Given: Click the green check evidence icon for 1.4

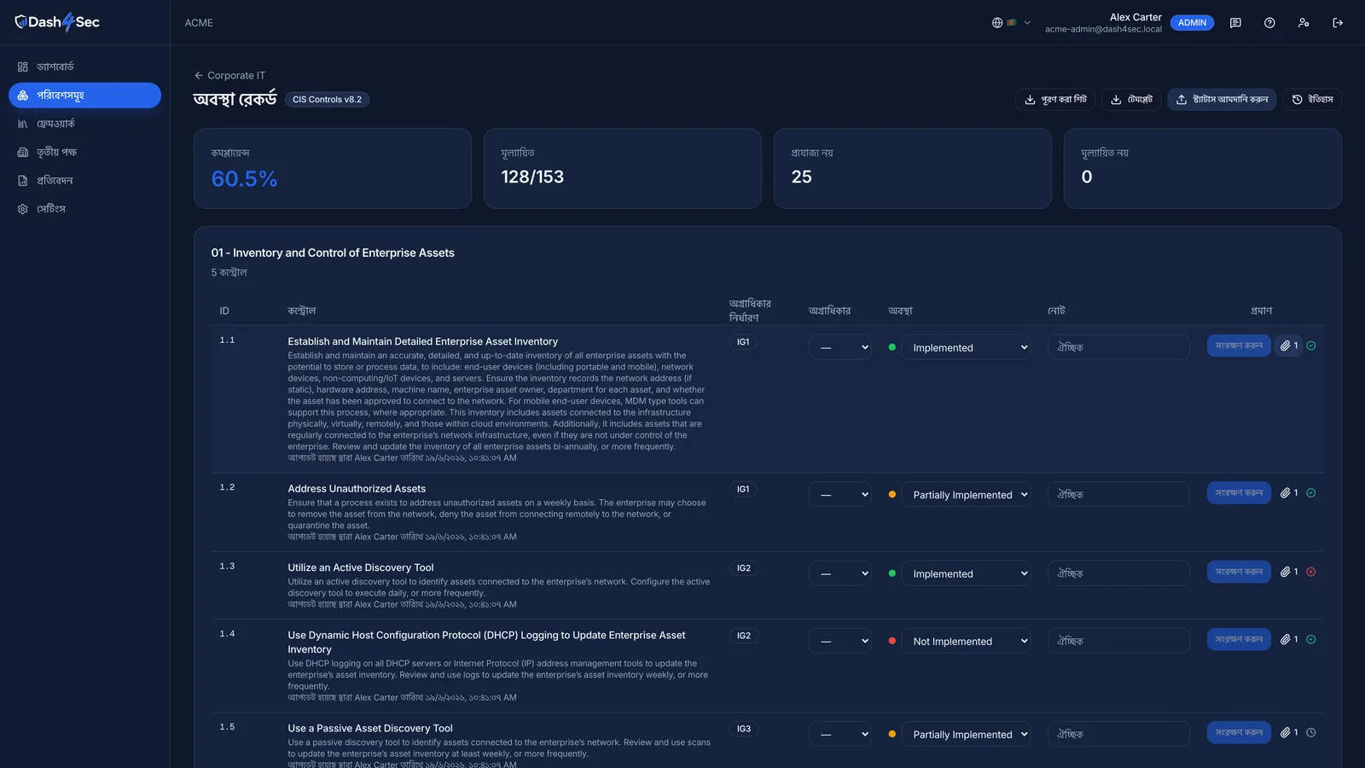Looking at the screenshot, I should tap(1311, 639).
